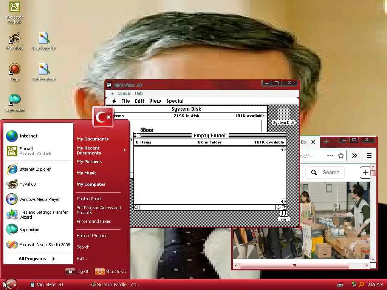
Task: Click the browser horizontal scrollbar thumb
Action: pyautogui.click(x=294, y=265)
